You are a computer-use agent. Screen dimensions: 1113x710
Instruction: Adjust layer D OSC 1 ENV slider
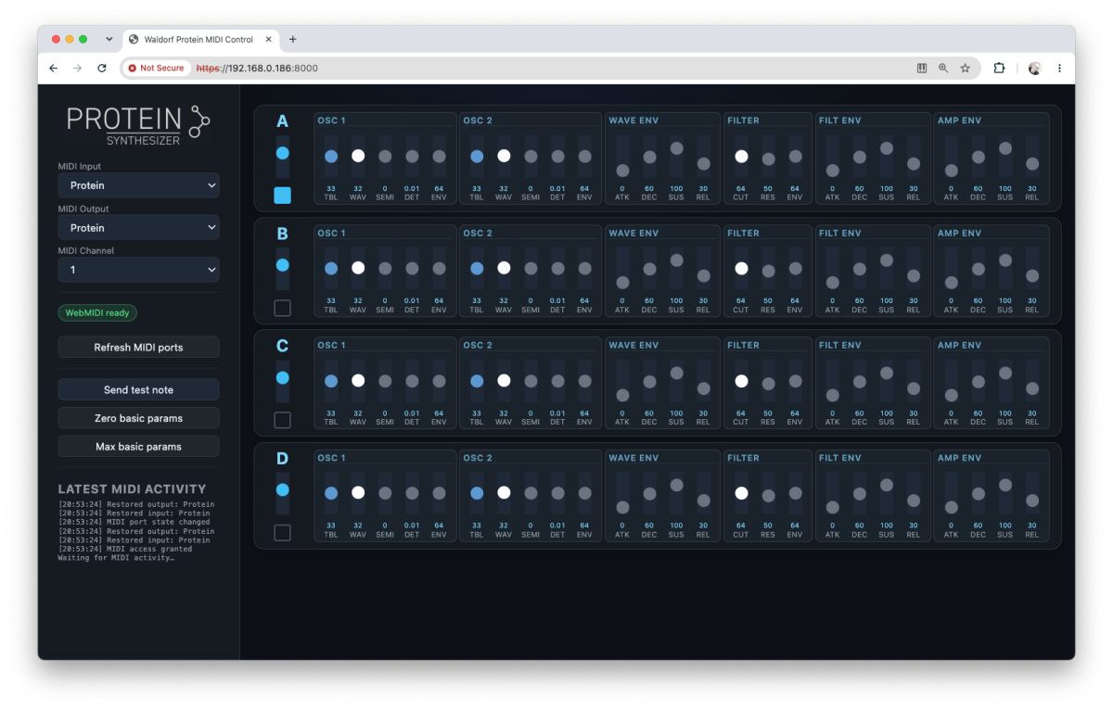coord(439,493)
